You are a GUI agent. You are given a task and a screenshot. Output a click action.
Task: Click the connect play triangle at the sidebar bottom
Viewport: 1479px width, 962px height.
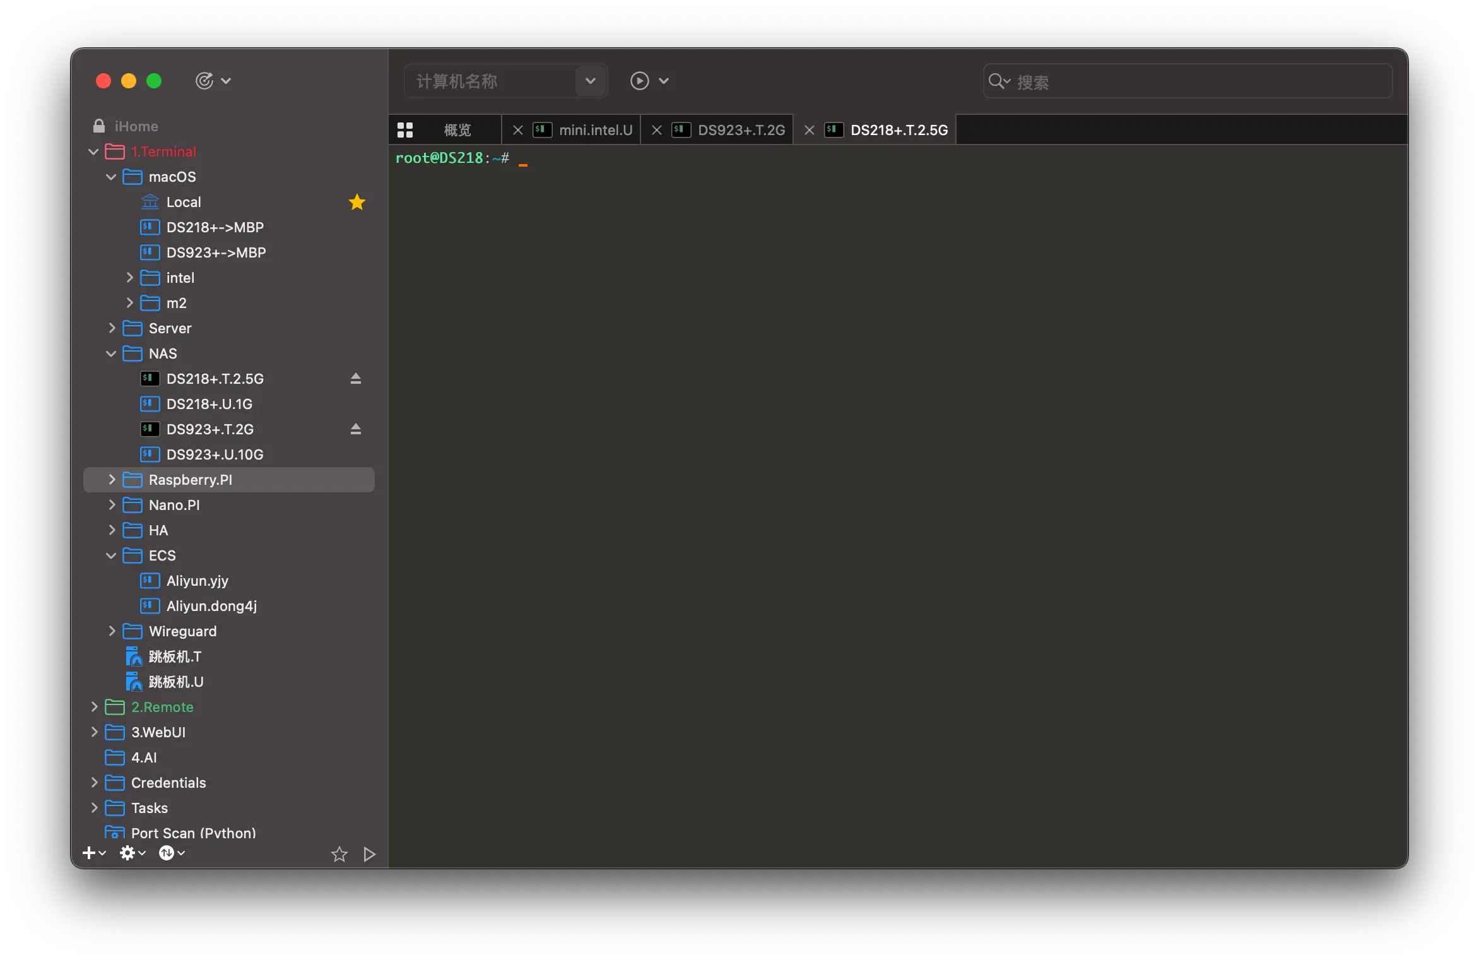pyautogui.click(x=370, y=854)
